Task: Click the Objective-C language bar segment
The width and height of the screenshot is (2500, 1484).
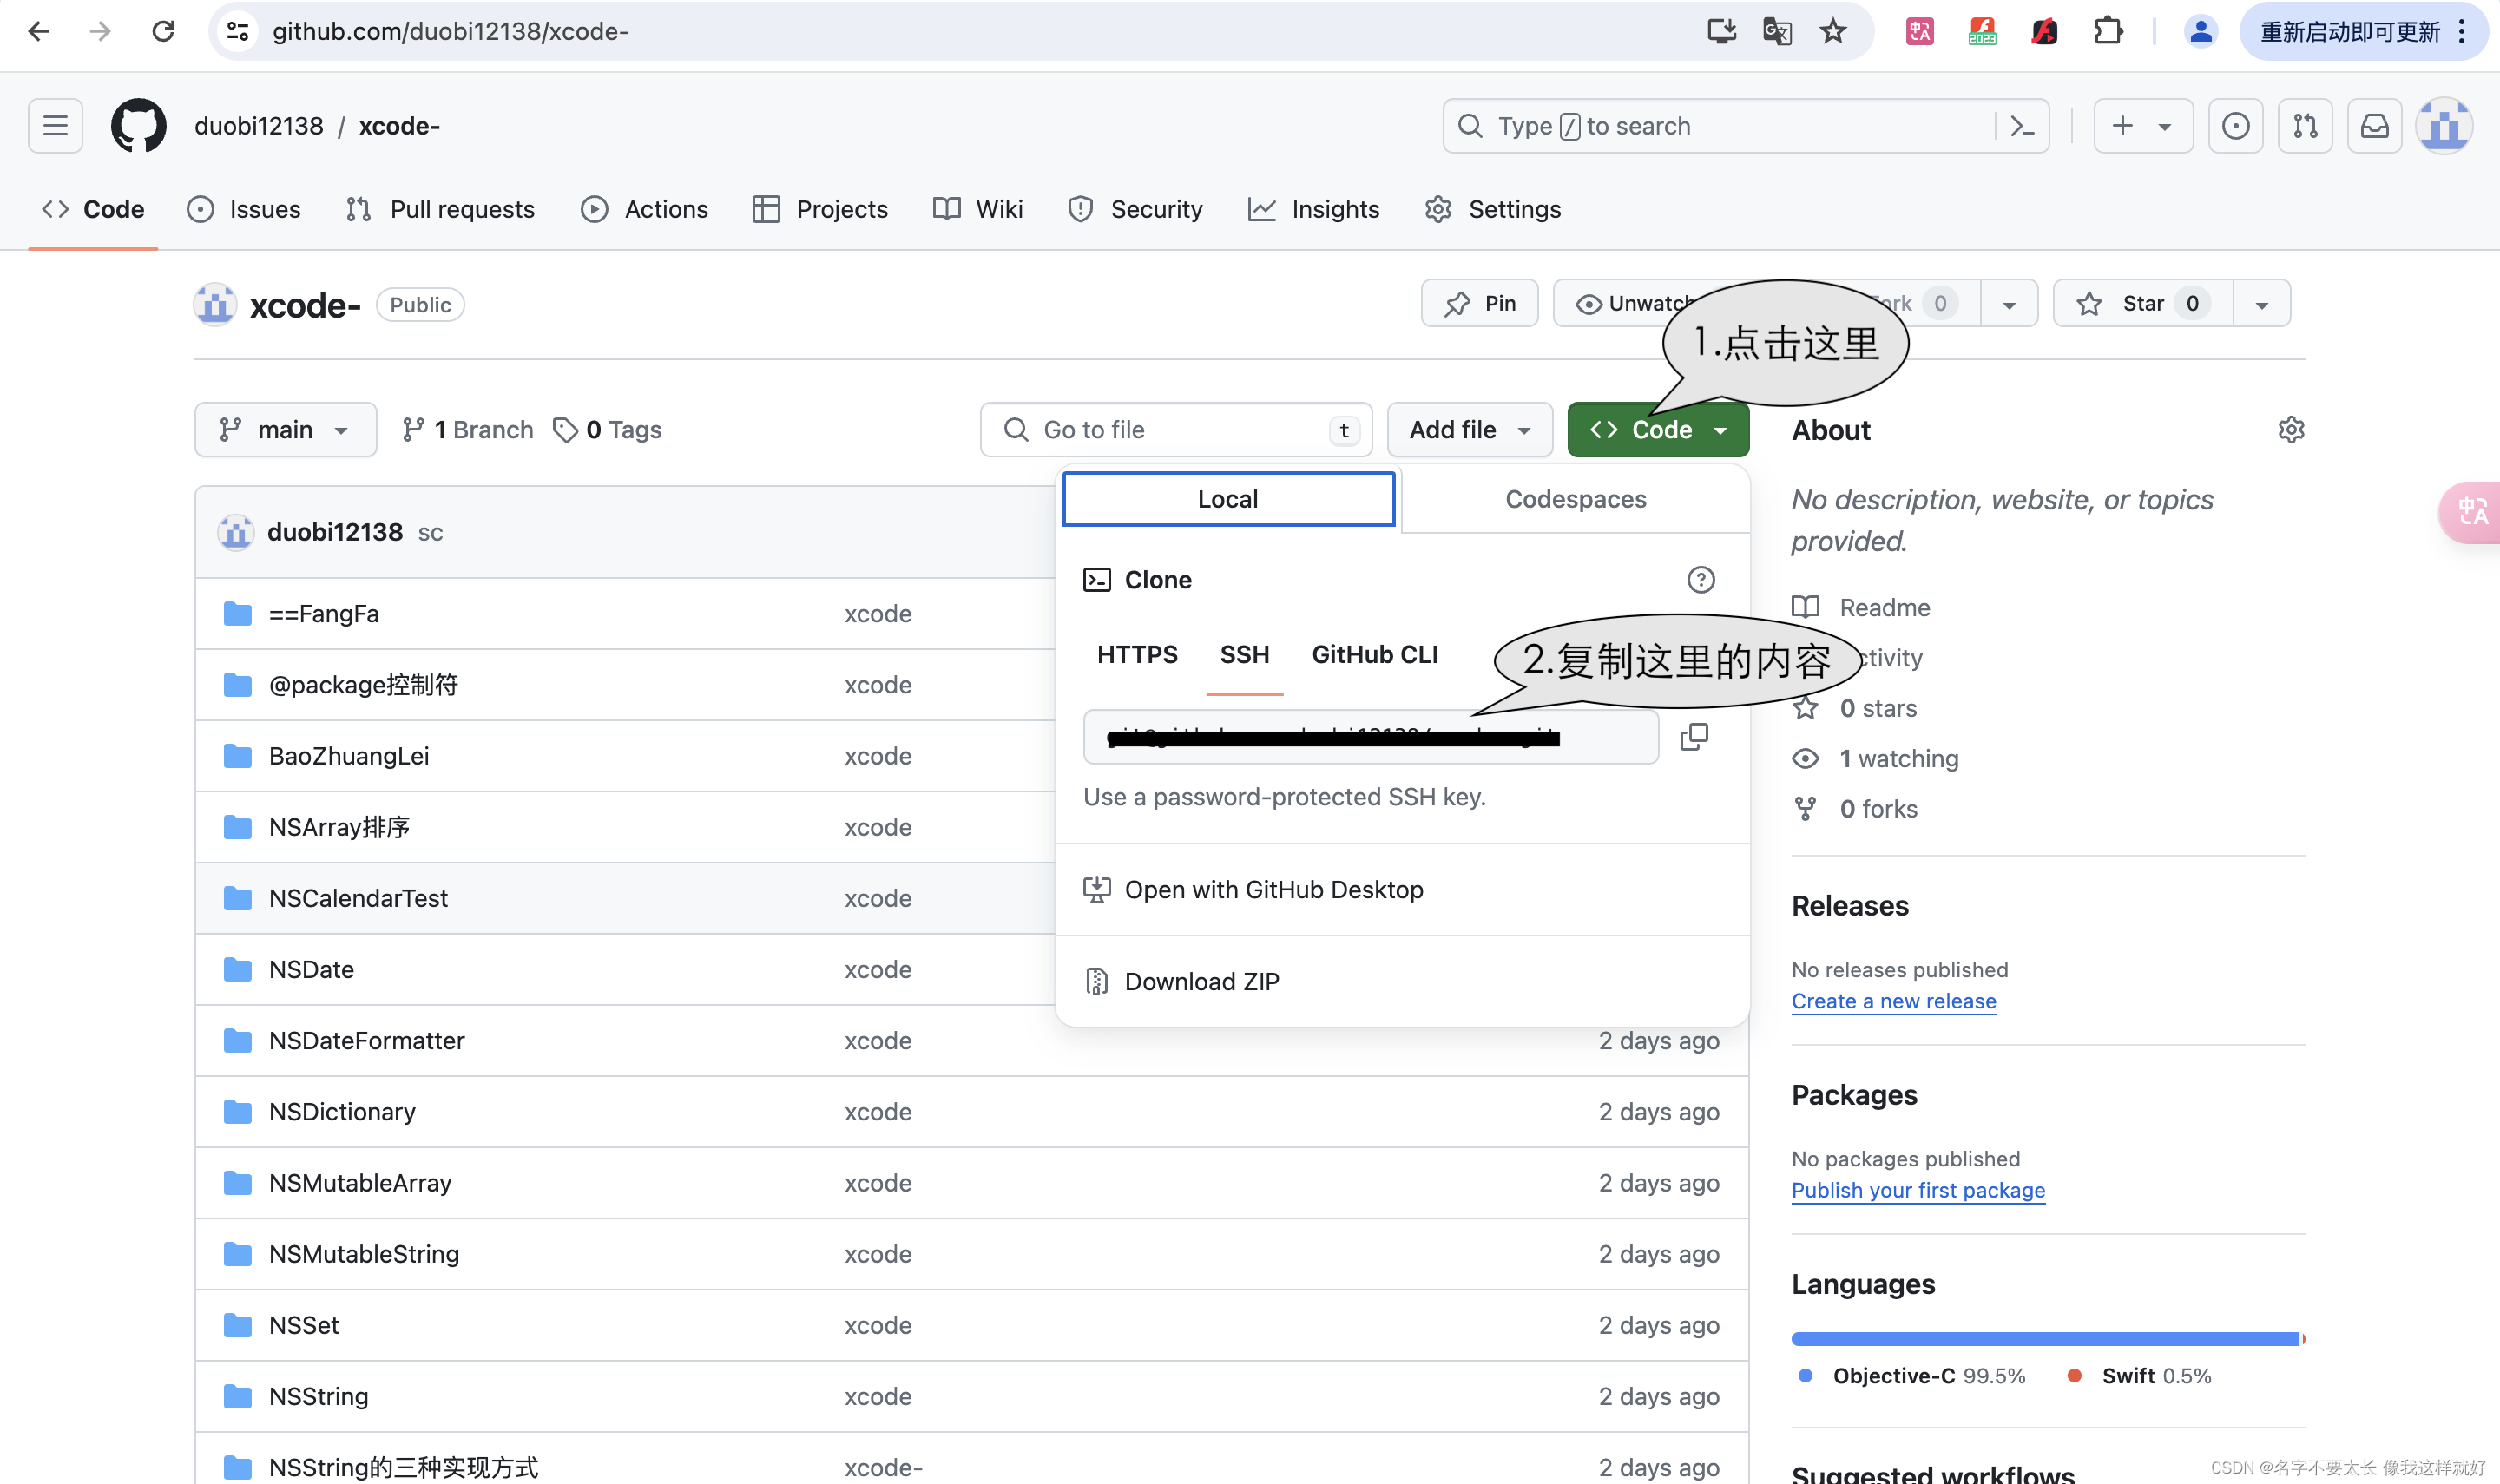Action: tap(2045, 1339)
